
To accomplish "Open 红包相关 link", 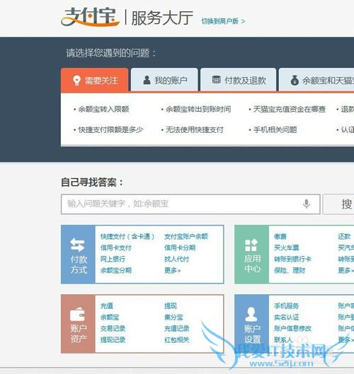I will click(177, 339).
